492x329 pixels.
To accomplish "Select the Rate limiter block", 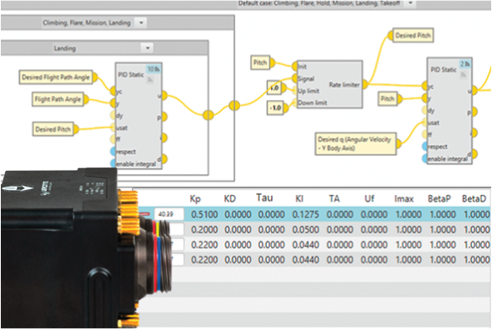I will (x=329, y=85).
